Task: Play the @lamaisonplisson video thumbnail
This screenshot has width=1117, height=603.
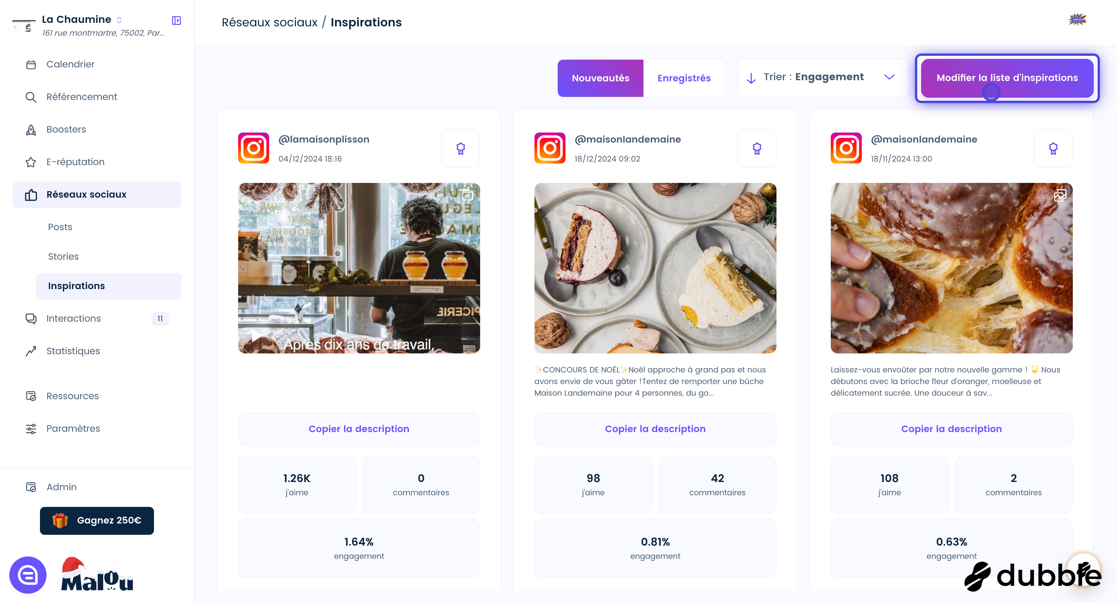Action: pyautogui.click(x=359, y=268)
